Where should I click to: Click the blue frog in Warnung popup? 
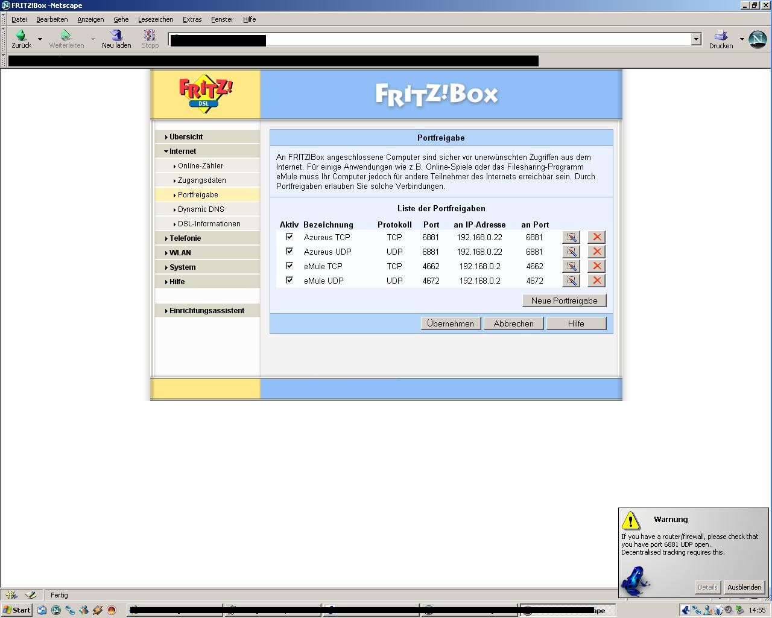pyautogui.click(x=636, y=581)
